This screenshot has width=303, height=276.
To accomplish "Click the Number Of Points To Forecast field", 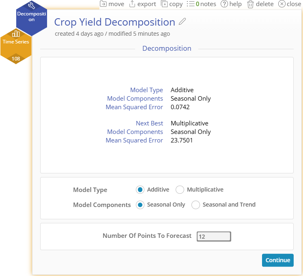I will (214, 236).
